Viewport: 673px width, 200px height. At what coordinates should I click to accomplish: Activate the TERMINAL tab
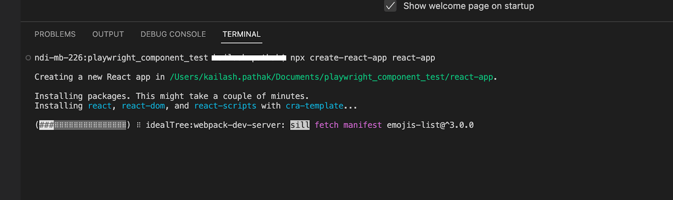pos(241,34)
